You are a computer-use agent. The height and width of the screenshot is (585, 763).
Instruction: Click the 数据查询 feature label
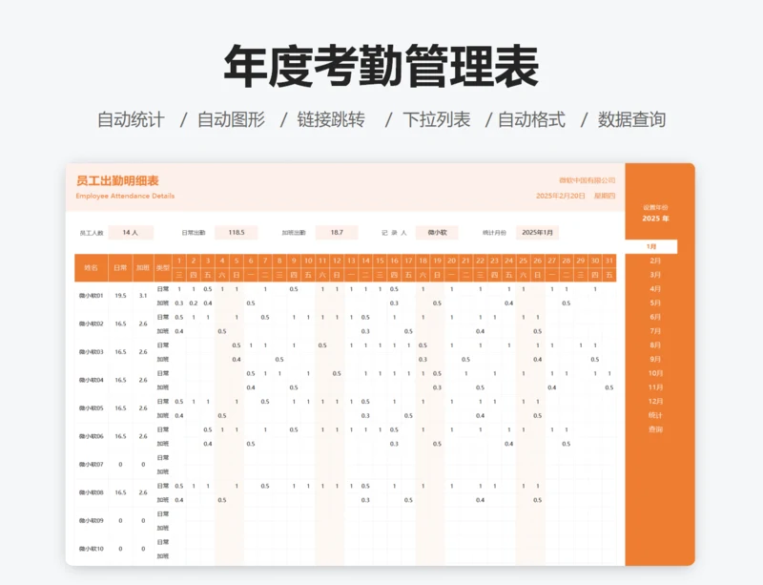coord(631,119)
